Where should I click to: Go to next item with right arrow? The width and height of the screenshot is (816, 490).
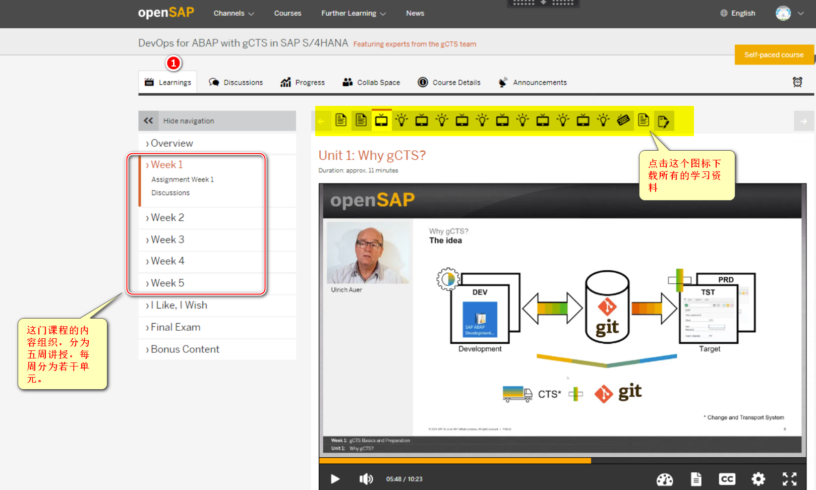(x=804, y=121)
